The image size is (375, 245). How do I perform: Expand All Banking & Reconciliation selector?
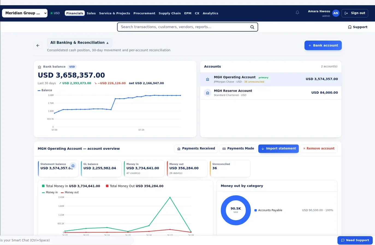(x=79, y=43)
